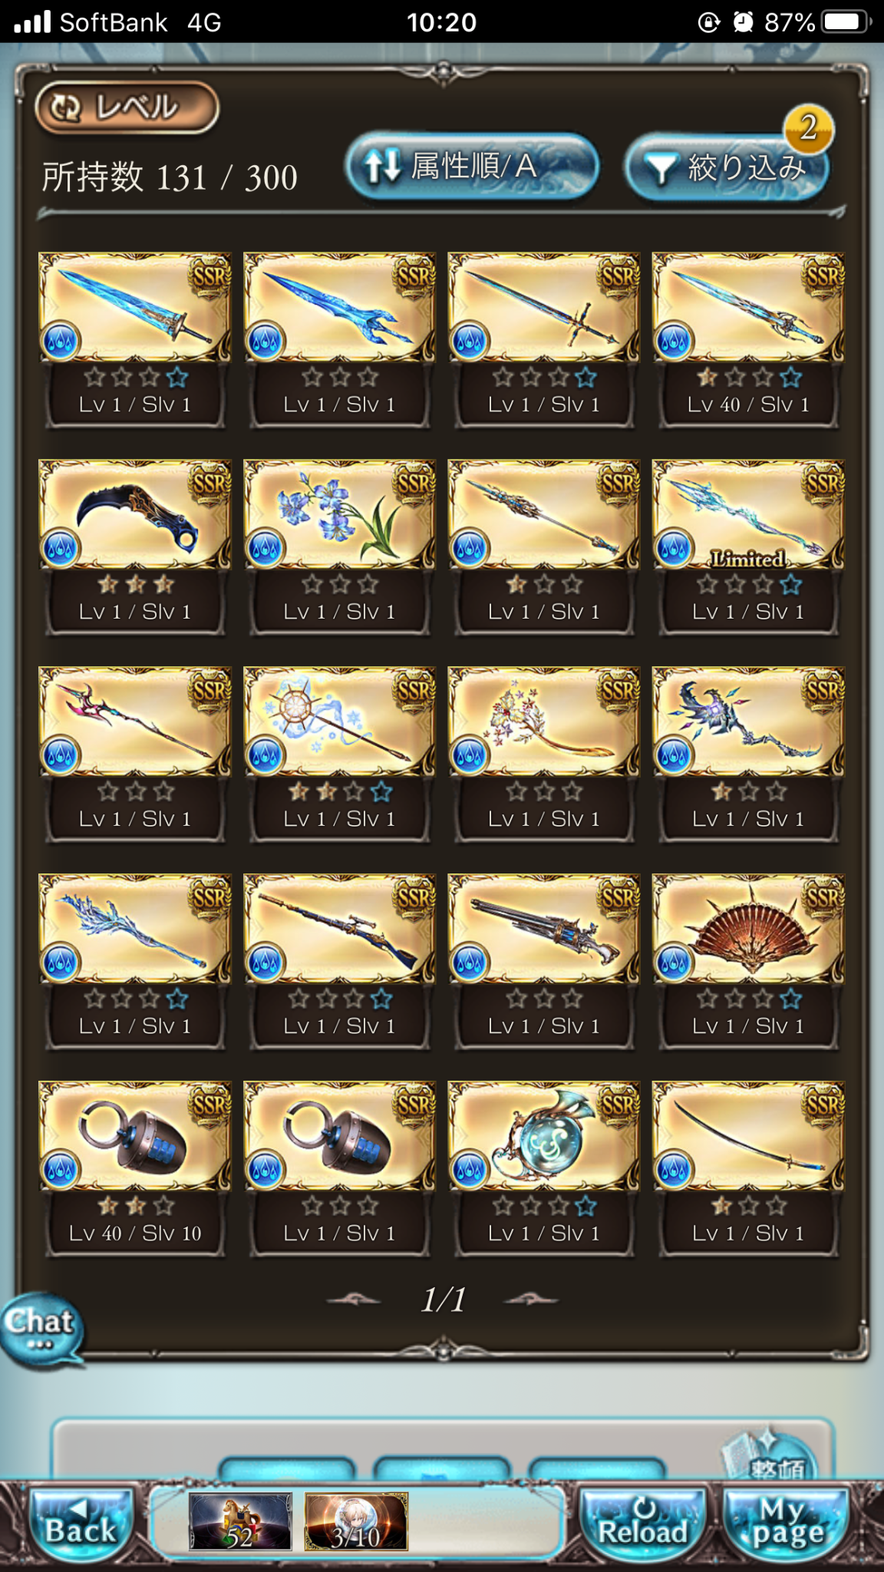
Task: Select the red folding fan weapon
Action: point(748,962)
